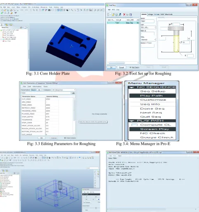Expand last assembly node in Core Holder model tree

coord(1,39)
